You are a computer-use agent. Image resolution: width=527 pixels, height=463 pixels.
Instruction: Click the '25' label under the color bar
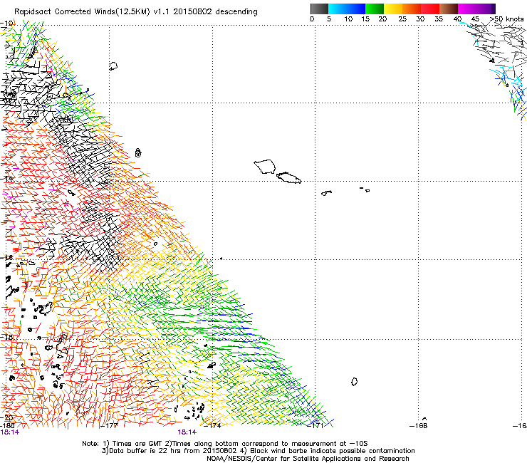coord(402,19)
